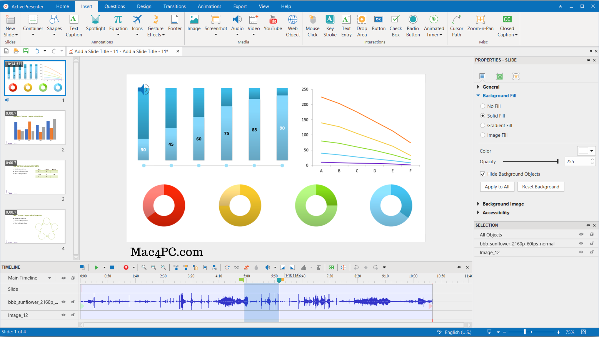Select Solid Fill radio button
This screenshot has width=599, height=337.
tap(483, 116)
